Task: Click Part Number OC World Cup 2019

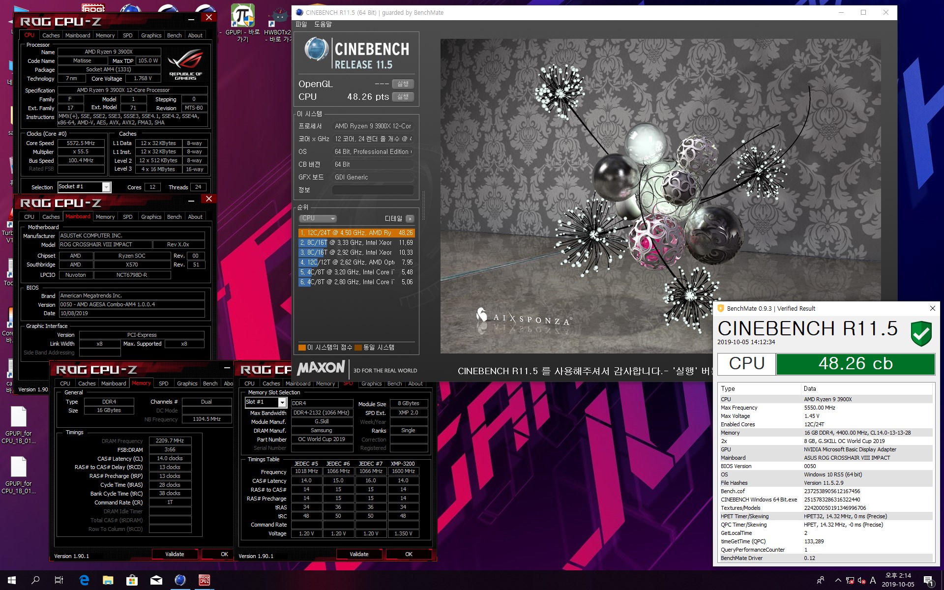Action: (x=322, y=439)
